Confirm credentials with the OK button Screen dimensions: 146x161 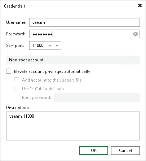94,151
